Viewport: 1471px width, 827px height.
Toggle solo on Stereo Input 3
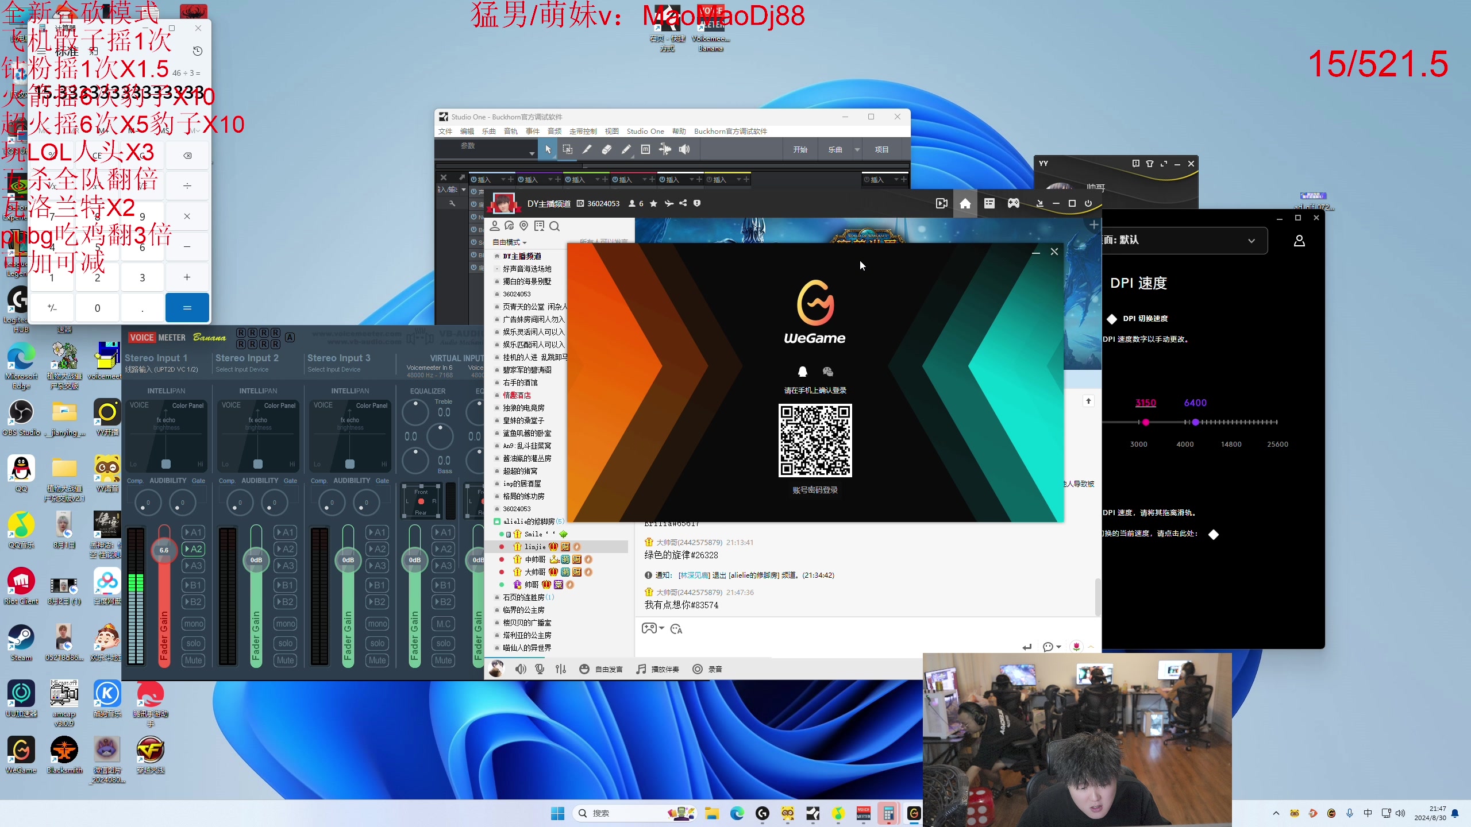(378, 643)
